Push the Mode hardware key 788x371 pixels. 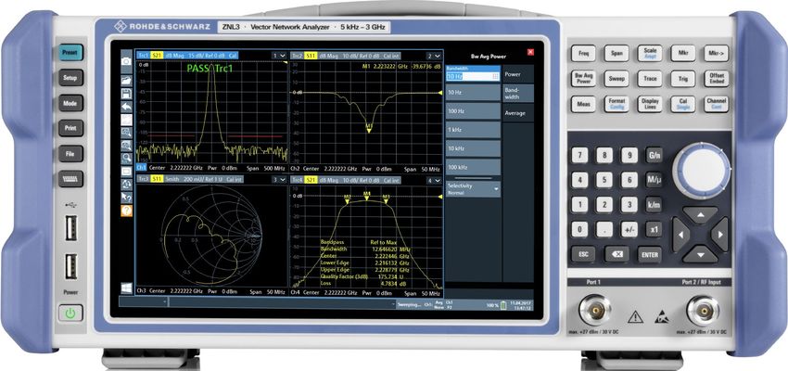tap(70, 103)
